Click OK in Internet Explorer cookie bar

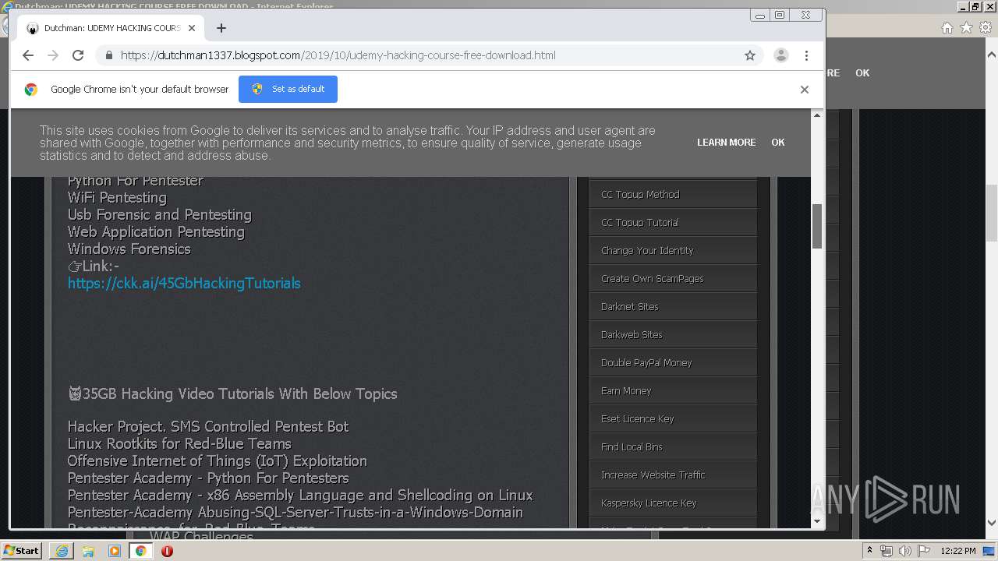[x=862, y=72]
